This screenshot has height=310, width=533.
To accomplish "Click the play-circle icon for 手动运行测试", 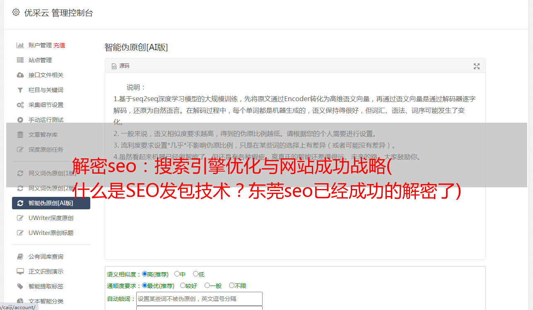I will tap(20, 120).
